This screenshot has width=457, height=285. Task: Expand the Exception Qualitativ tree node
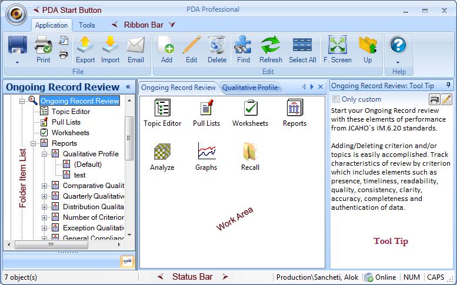point(44,228)
